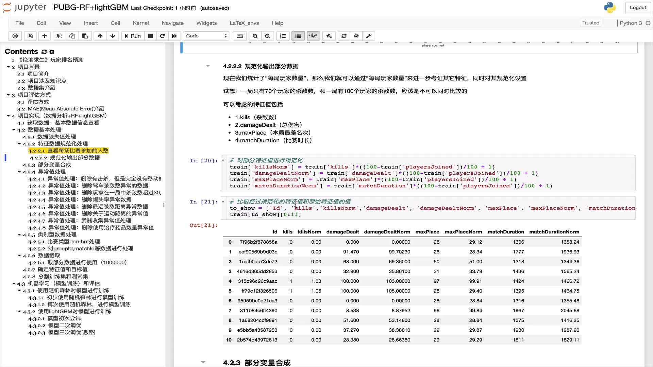Open the nbextensions asterisk toolbar icon
Image resolution: width=653 pixels, height=367 pixels.
coord(15,36)
